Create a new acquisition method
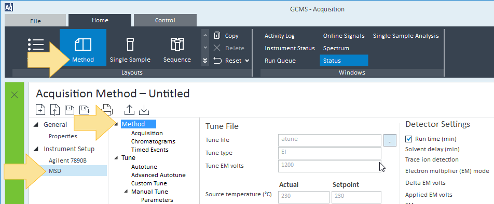The width and height of the screenshot is (494, 204). pos(40,109)
